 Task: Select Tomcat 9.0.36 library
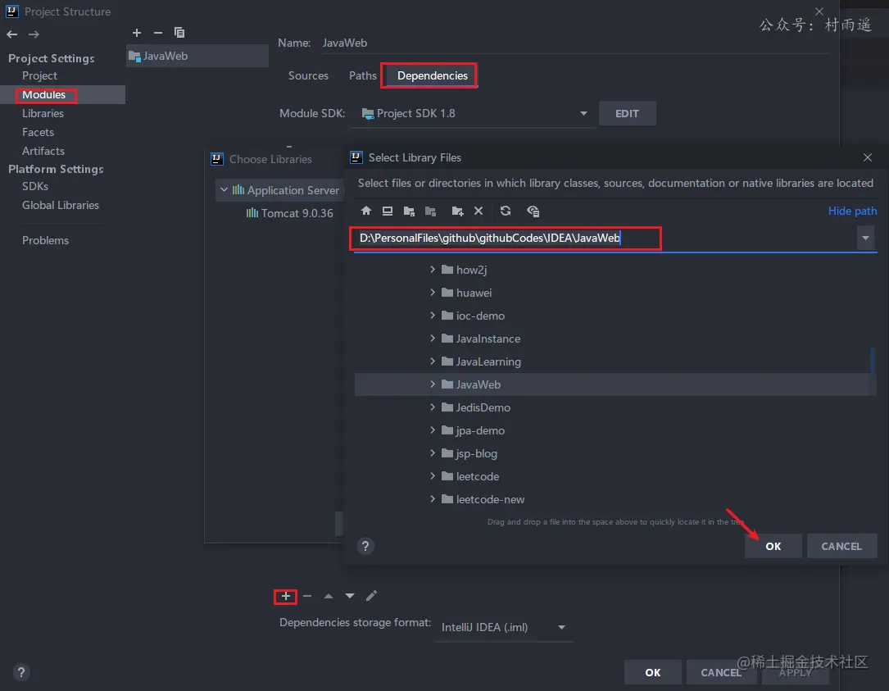(289, 213)
